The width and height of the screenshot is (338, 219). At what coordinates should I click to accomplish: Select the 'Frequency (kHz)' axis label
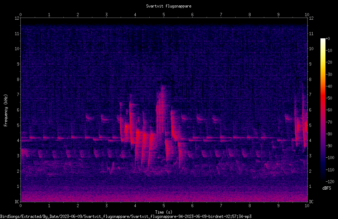coord(6,110)
